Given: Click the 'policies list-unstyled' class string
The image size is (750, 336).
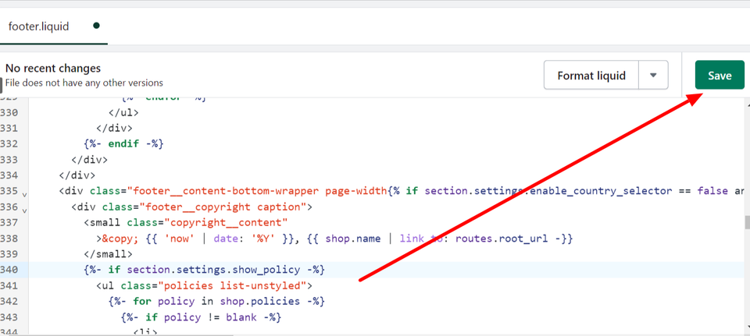Looking at the screenshot, I should click(232, 285).
